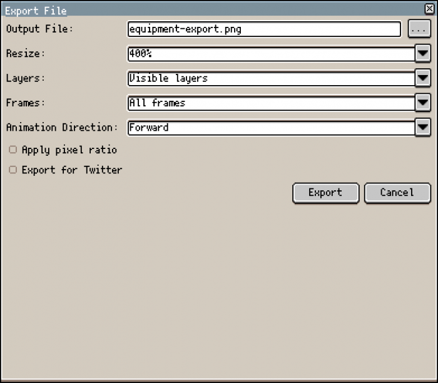The height and width of the screenshot is (383, 438).
Task: Focus the Output File text field
Action: point(263,29)
